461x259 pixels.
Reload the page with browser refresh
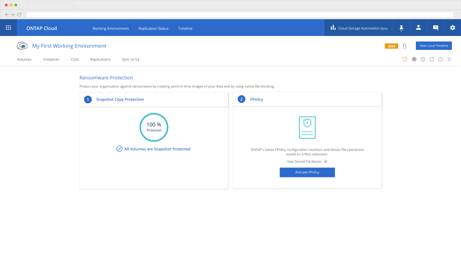tap(19, 14)
